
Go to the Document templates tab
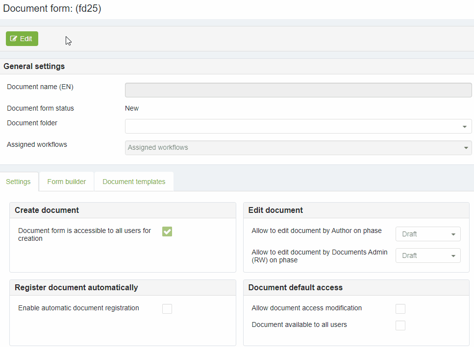tap(134, 182)
